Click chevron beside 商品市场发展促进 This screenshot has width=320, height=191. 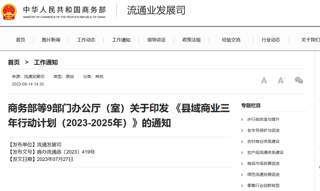(242, 164)
